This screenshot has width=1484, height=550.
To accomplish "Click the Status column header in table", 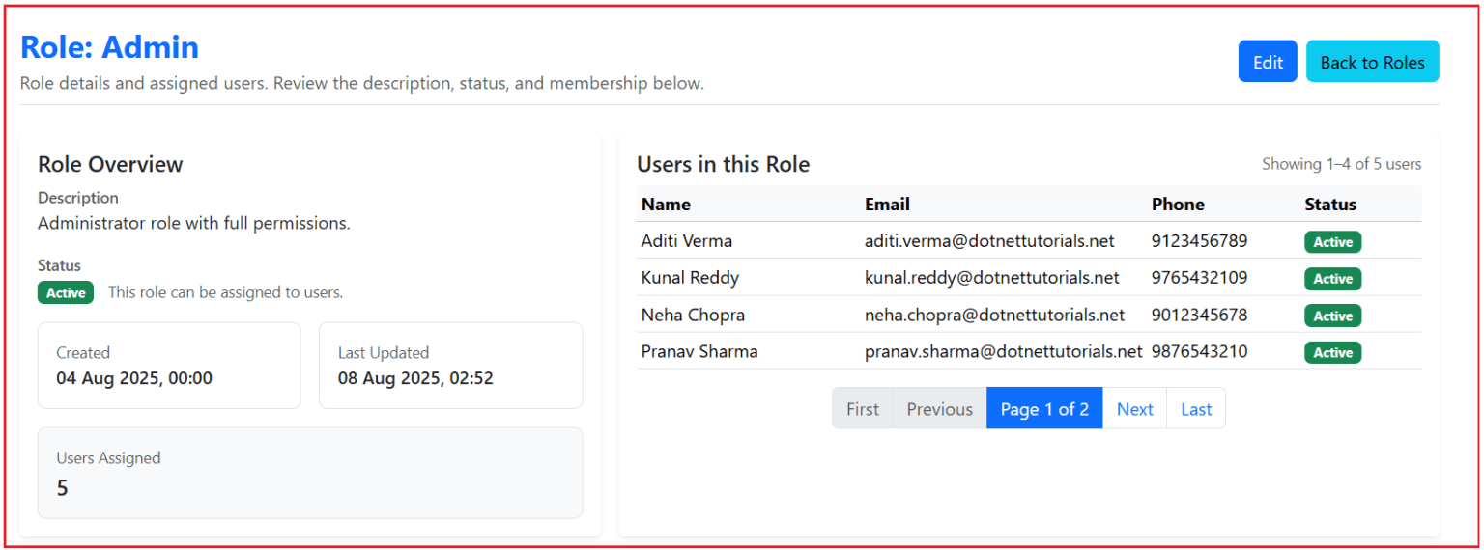I will (1330, 205).
